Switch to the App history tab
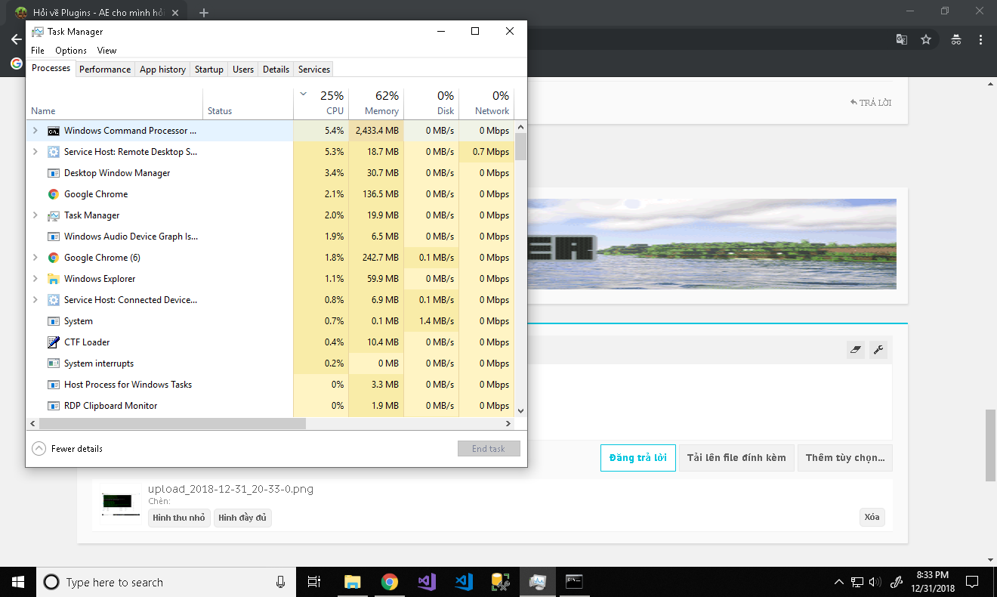The image size is (997, 597). (162, 70)
